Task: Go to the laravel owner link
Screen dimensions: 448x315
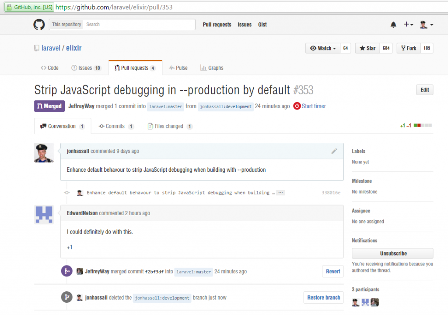Action: click(51, 48)
